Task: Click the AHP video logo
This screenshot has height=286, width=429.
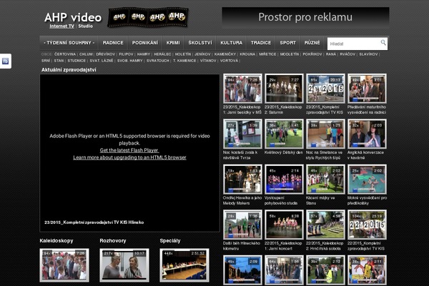Action: 73,17
